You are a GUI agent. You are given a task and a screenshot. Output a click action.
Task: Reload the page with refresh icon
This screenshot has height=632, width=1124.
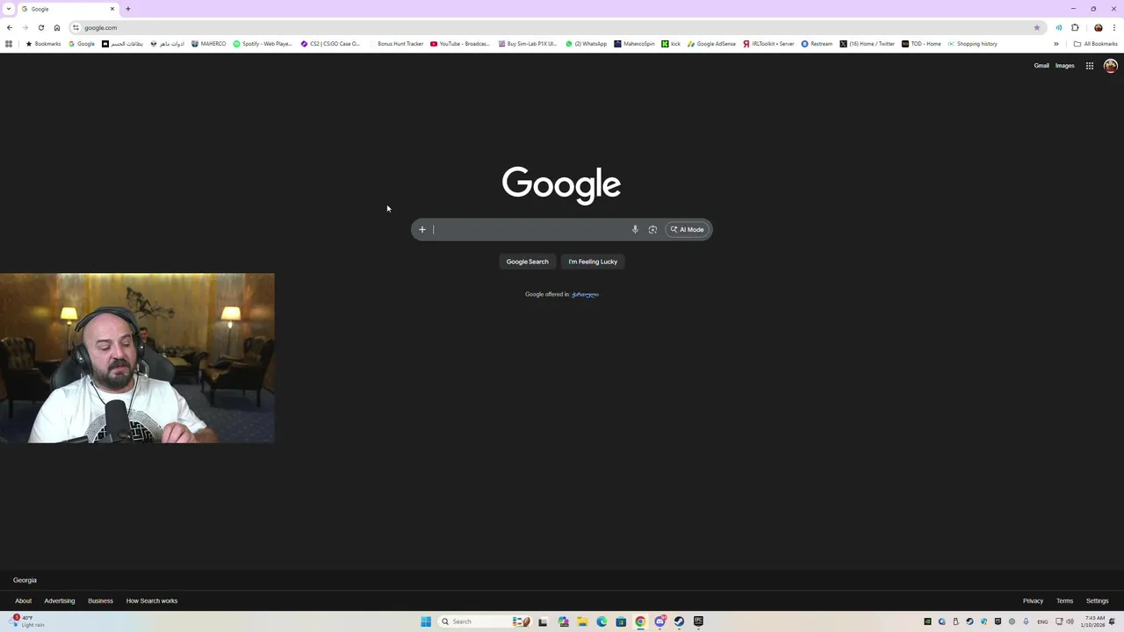coord(41,27)
